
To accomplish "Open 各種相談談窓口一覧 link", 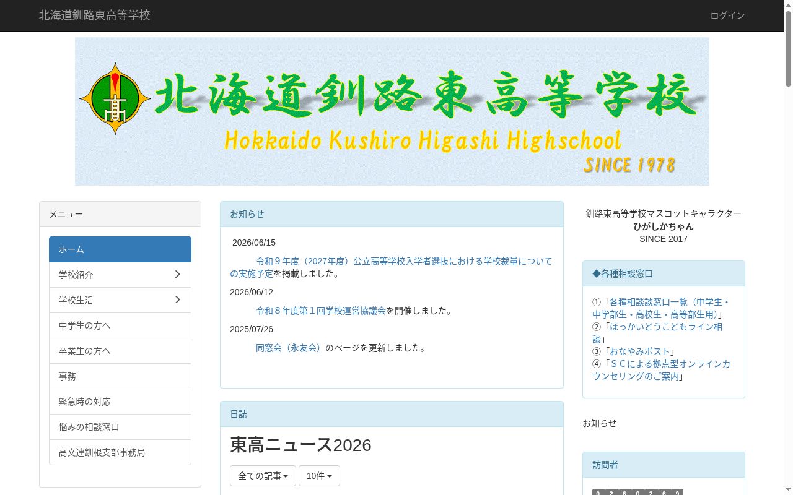I will click(x=661, y=308).
